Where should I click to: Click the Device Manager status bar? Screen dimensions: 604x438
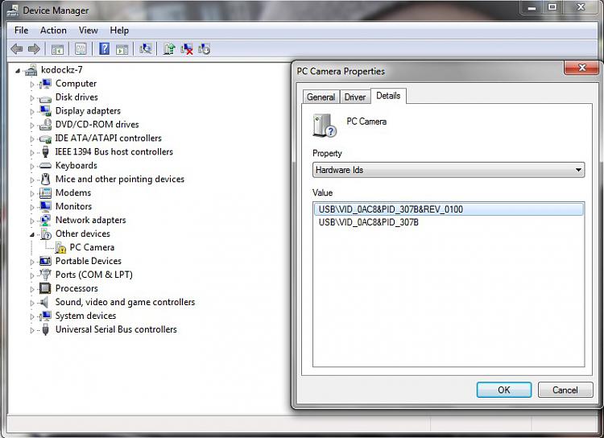click(302, 425)
